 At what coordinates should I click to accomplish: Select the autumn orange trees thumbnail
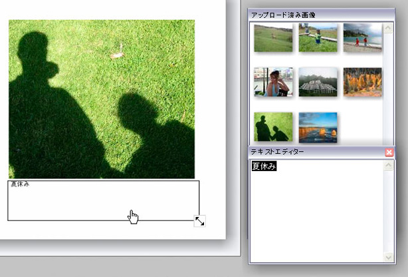click(x=362, y=82)
